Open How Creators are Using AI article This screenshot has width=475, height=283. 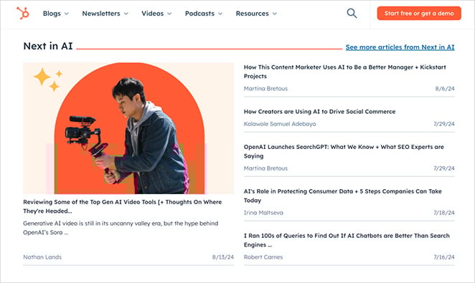[319, 112]
